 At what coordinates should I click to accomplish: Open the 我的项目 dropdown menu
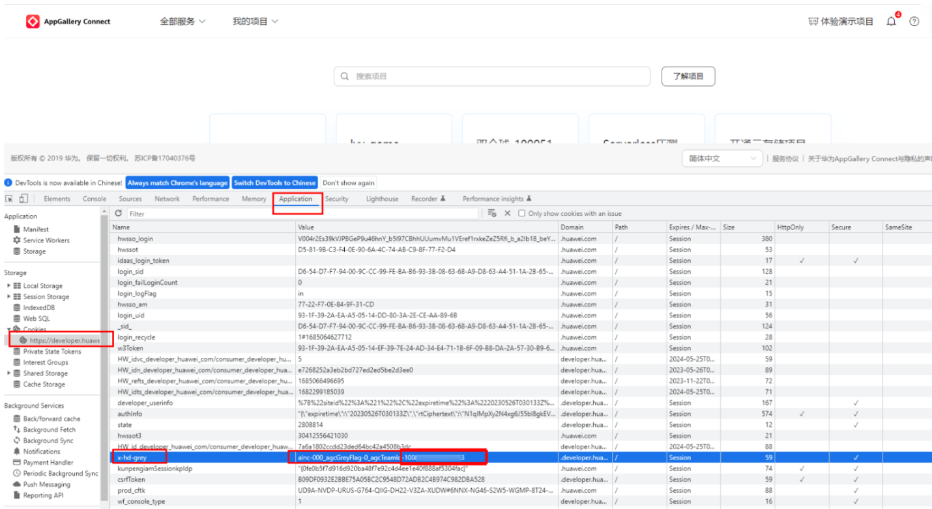255,22
